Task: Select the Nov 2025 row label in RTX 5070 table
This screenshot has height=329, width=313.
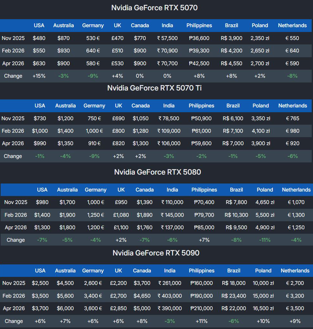Action: tap(13, 38)
